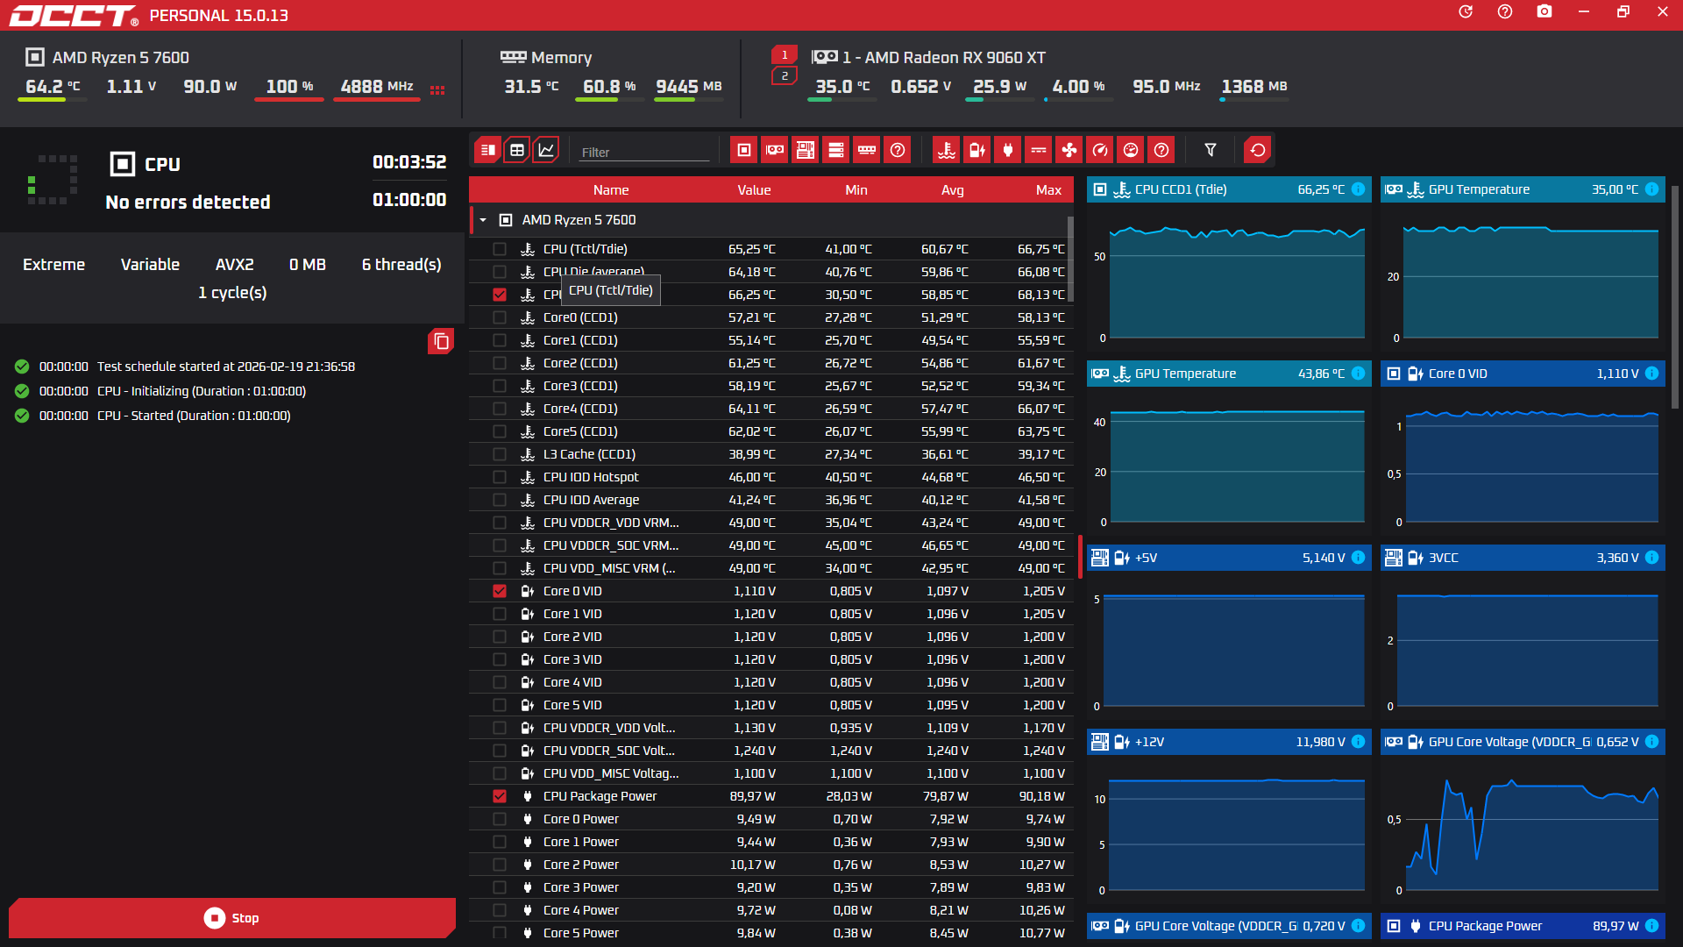Viewport: 1683px width, 947px height.
Task: Stop the running CPU test
Action: (232, 918)
